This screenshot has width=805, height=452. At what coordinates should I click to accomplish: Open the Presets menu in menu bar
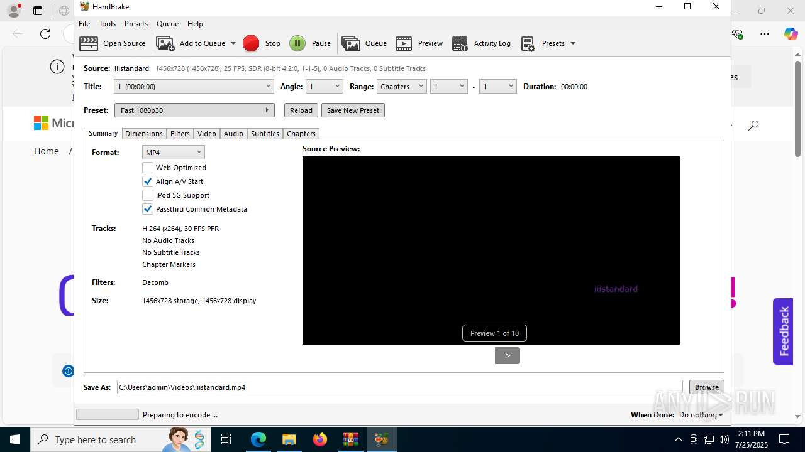click(136, 23)
